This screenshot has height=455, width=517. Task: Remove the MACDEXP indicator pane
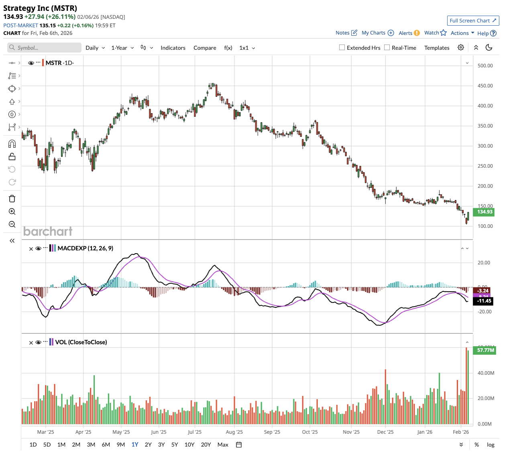pos(31,249)
